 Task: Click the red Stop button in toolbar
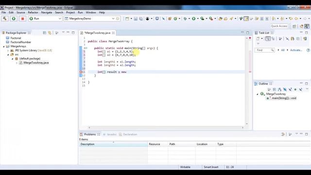(x=23, y=18)
